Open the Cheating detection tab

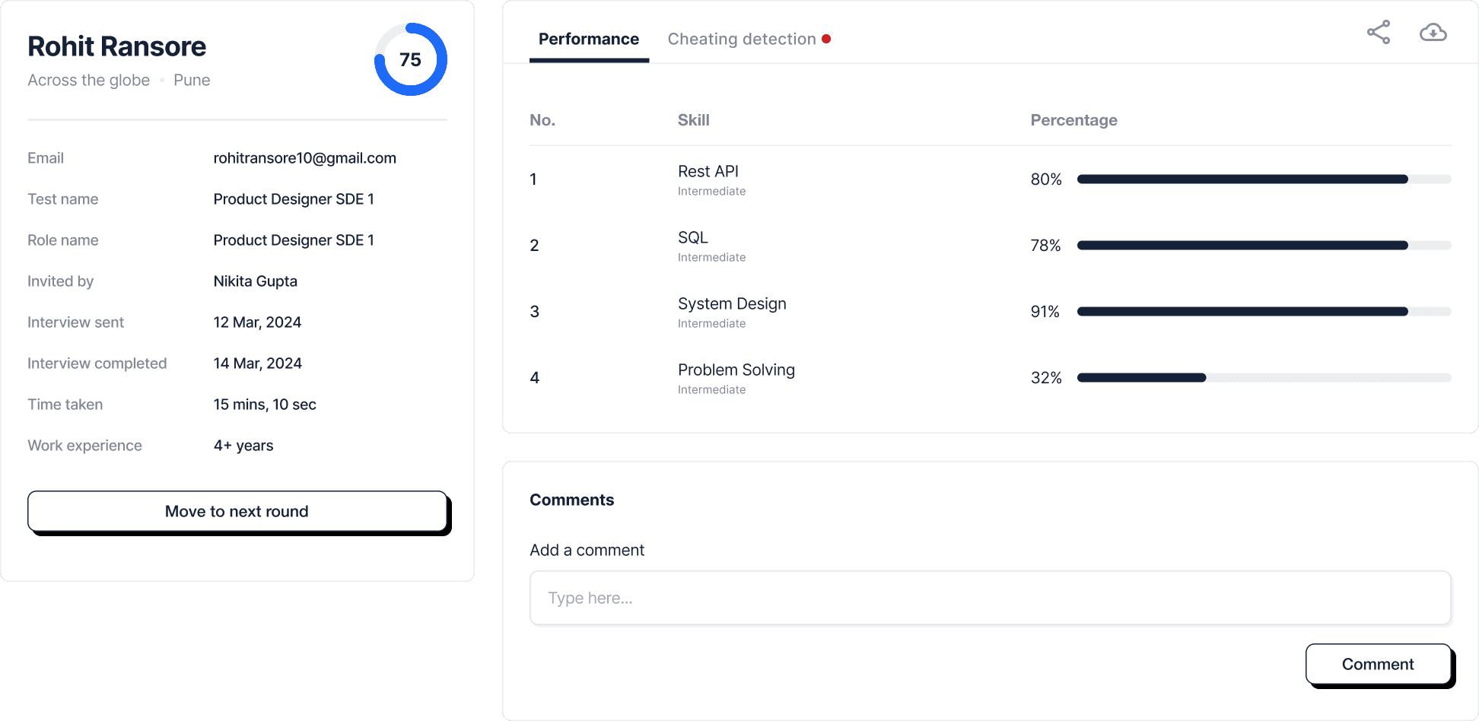(741, 40)
